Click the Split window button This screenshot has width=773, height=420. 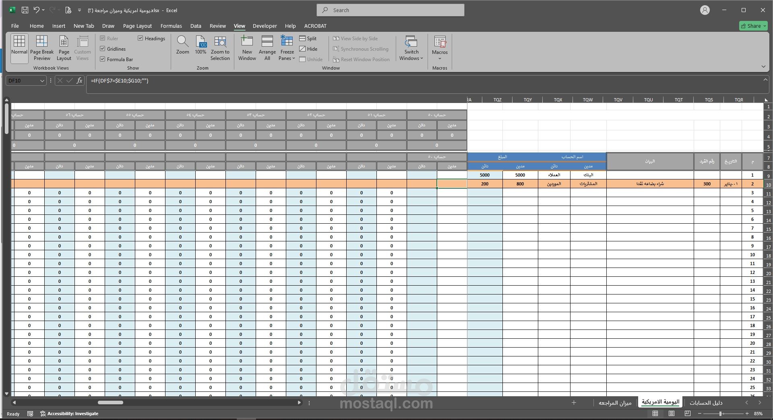click(x=308, y=38)
